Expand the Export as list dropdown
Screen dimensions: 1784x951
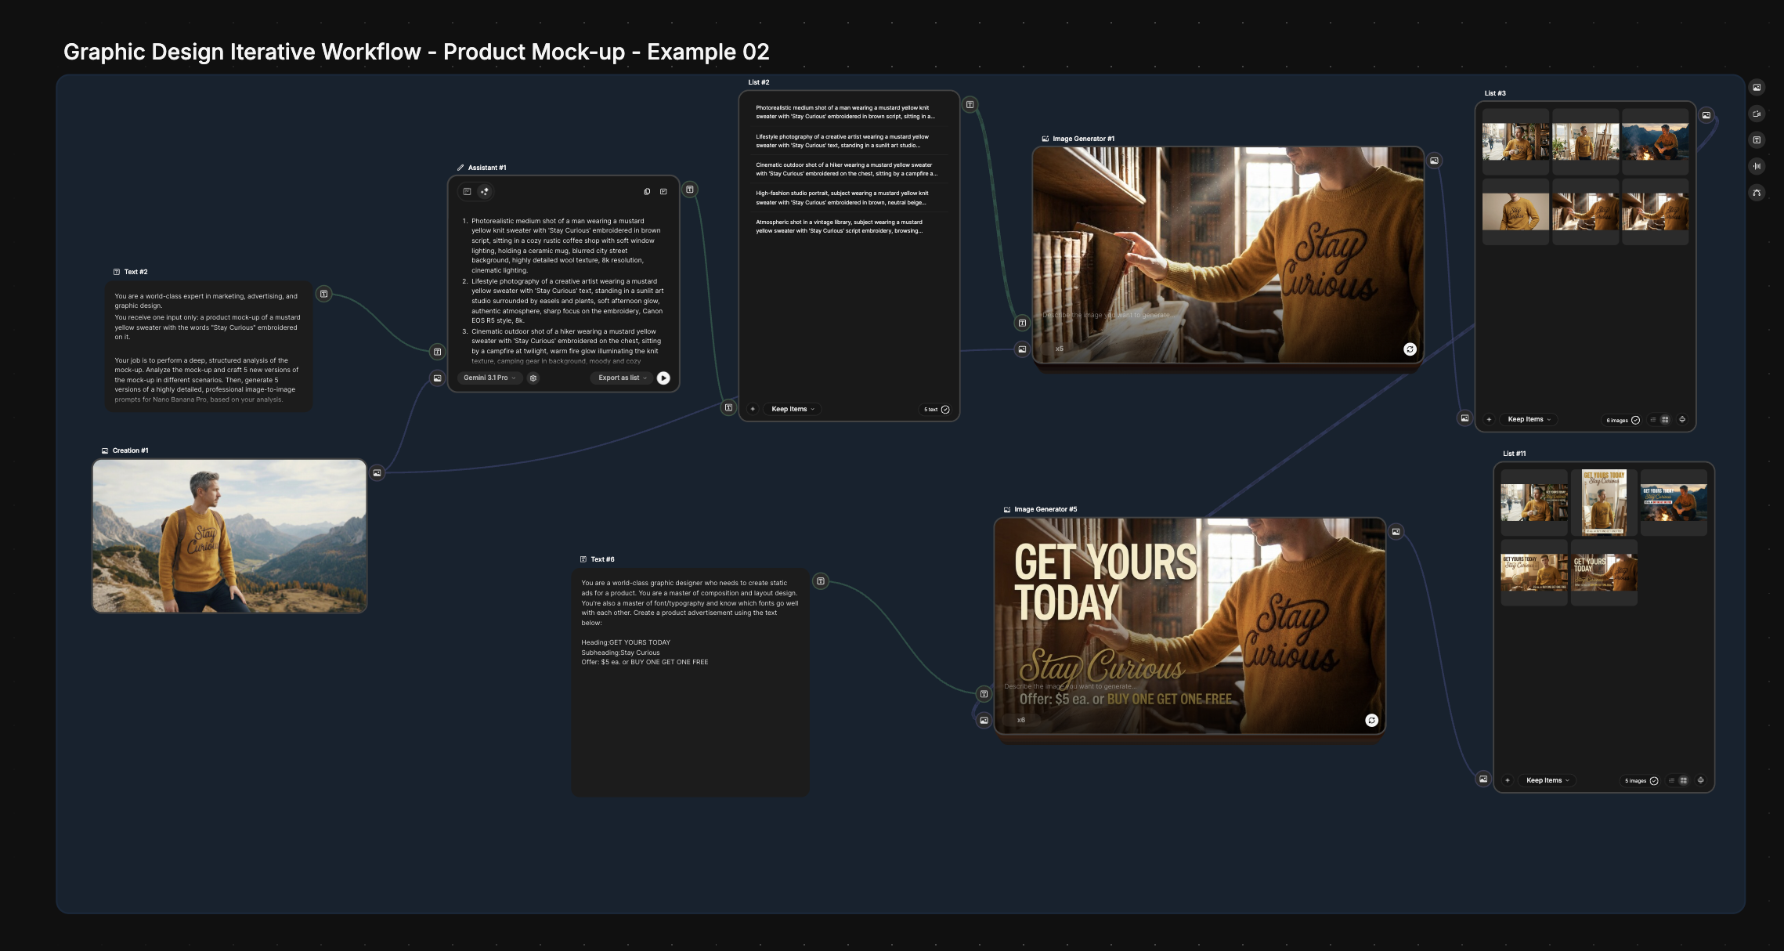(x=623, y=378)
